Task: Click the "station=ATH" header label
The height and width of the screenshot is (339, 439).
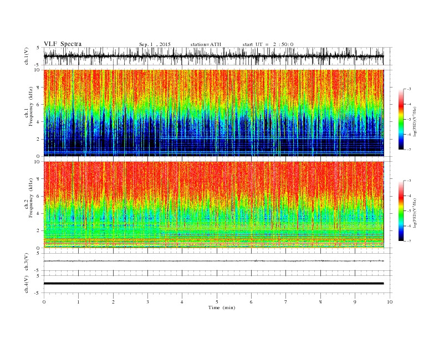Action: click(x=206, y=44)
